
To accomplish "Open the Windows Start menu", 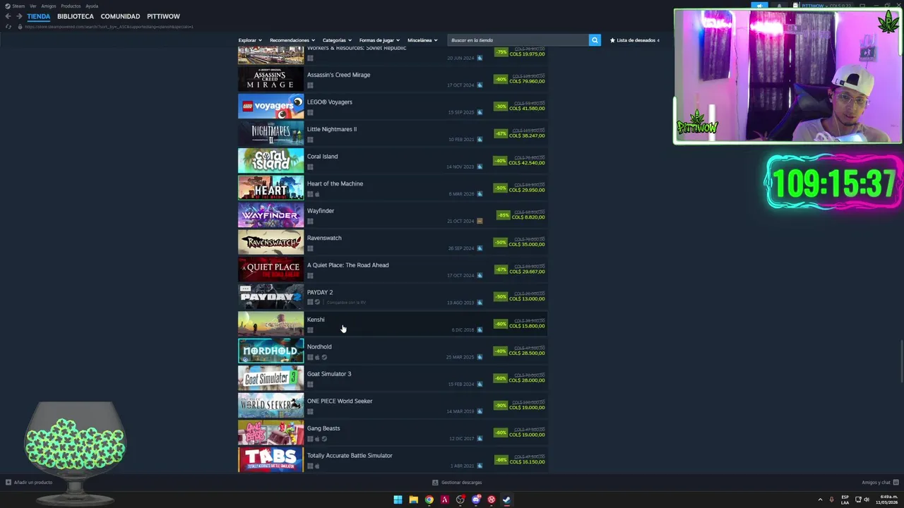I will 398,500.
